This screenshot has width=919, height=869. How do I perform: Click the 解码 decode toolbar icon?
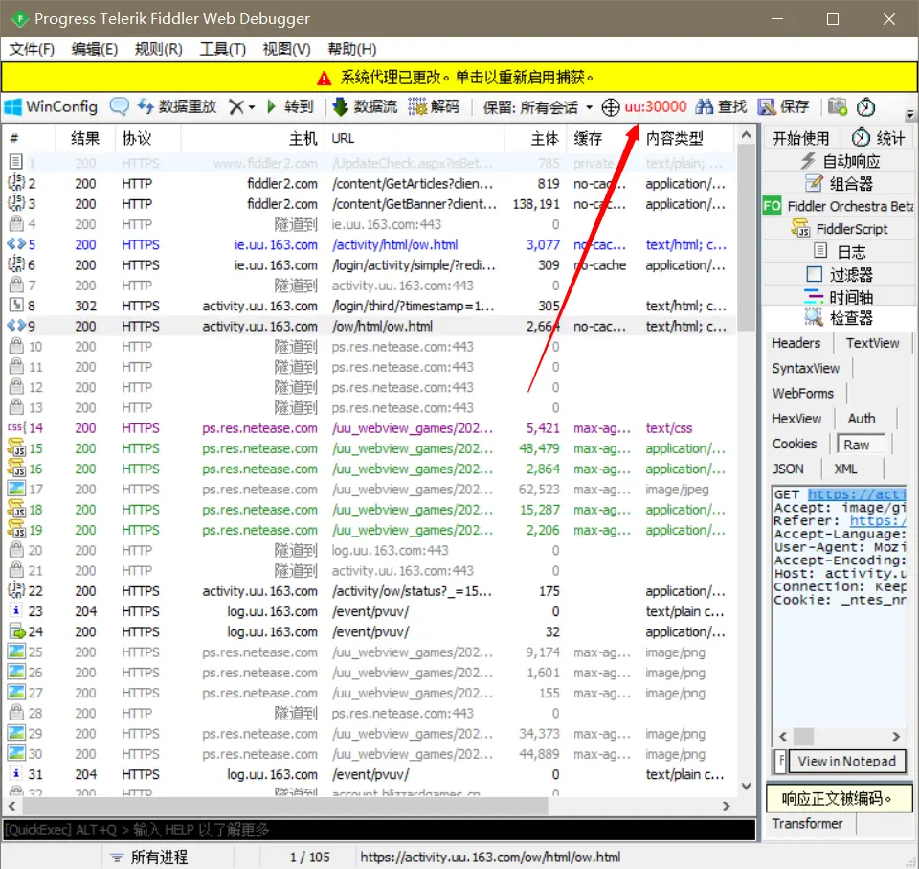[x=436, y=106]
